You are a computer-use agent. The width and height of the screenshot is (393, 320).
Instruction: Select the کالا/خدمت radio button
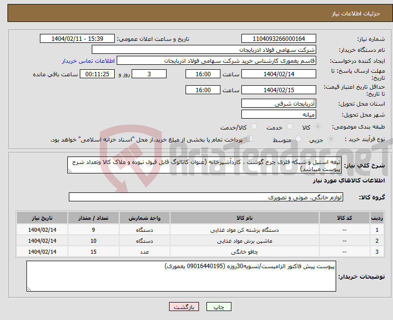coord(254,127)
